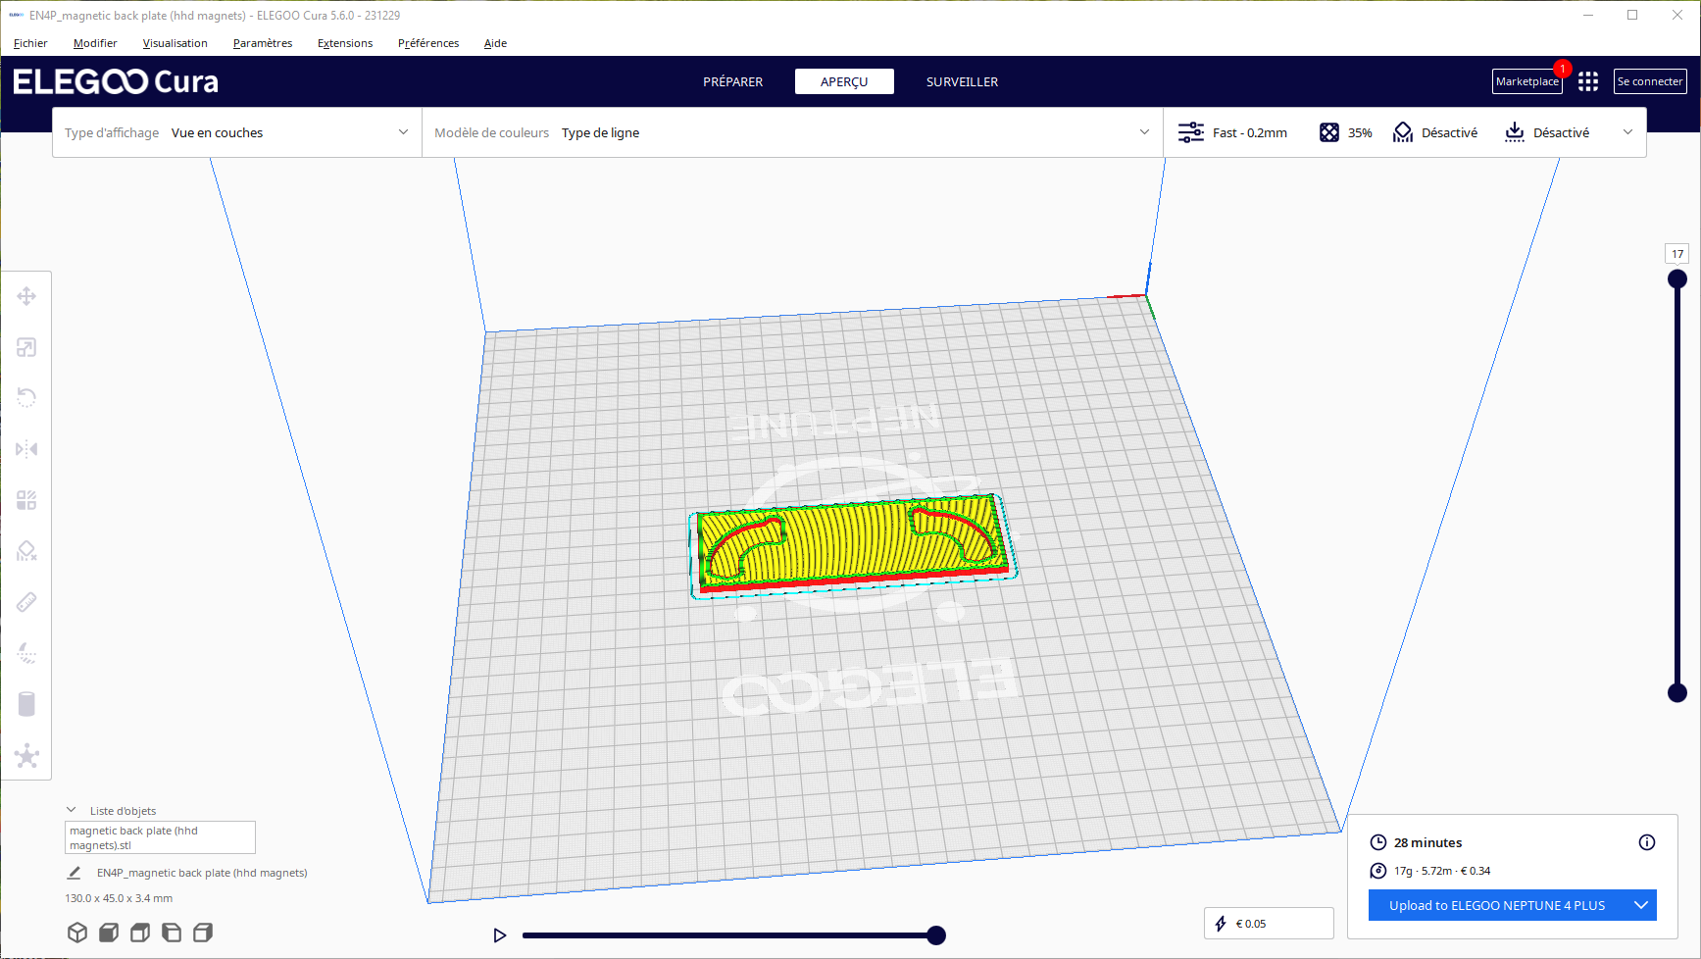Click the Se connecter button
This screenshot has width=1701, height=959.
[x=1650, y=81]
